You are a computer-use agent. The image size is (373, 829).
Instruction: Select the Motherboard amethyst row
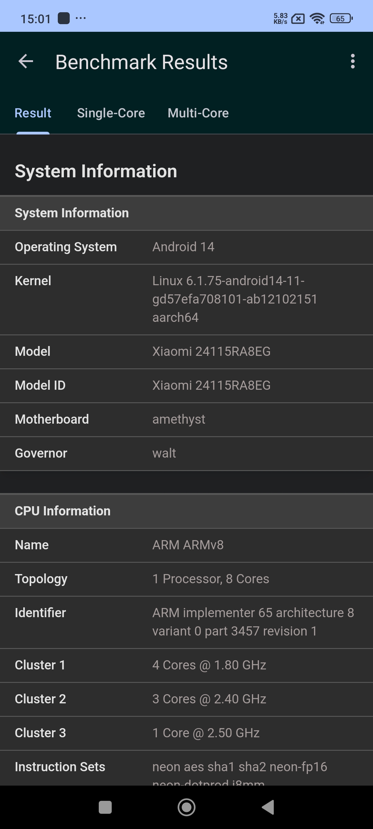tap(186, 419)
